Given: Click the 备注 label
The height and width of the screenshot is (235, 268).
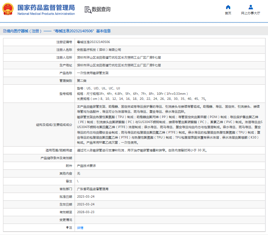Looking at the screenshot, I should click(69, 181).
